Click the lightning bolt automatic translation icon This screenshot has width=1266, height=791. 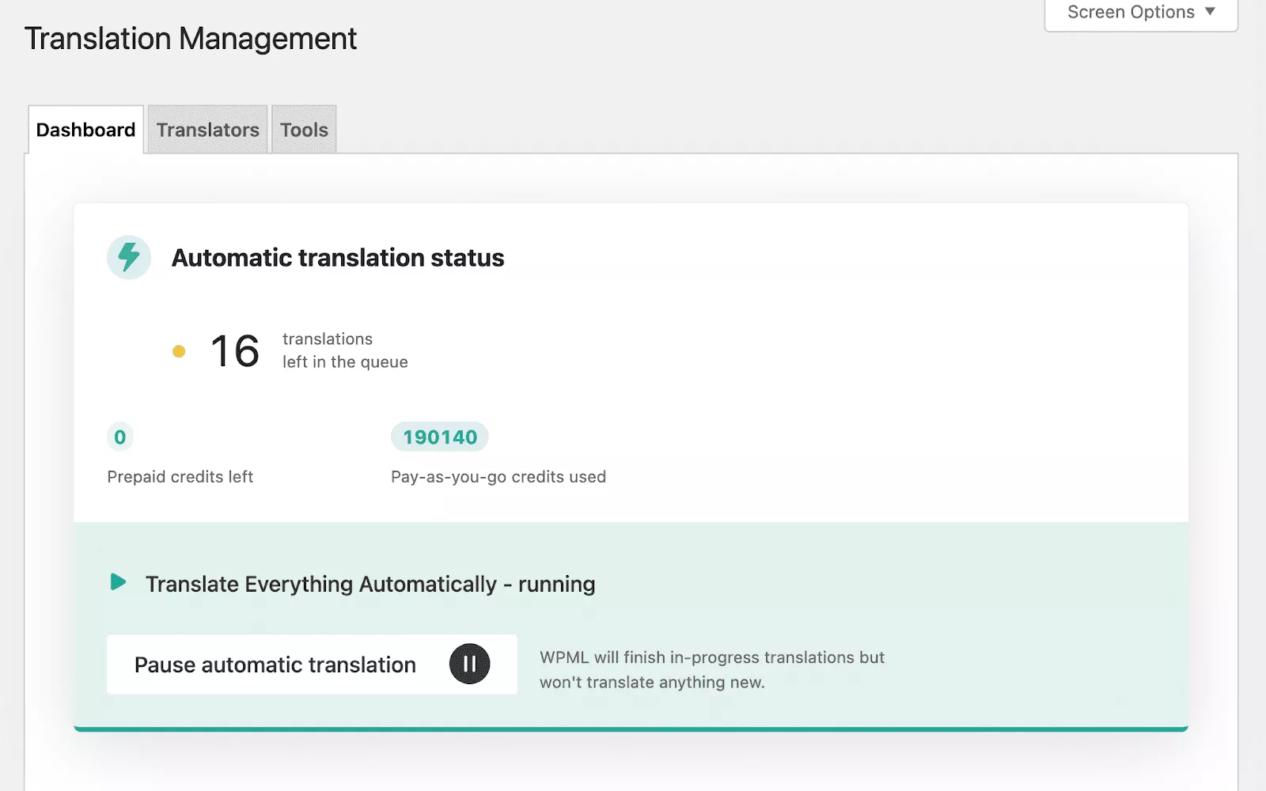[128, 257]
